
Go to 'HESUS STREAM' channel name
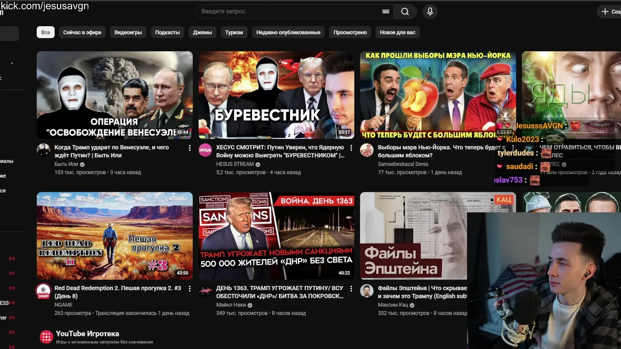pyautogui.click(x=235, y=164)
